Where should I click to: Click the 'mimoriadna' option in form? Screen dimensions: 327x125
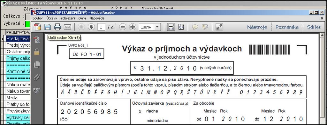(x=157, y=121)
